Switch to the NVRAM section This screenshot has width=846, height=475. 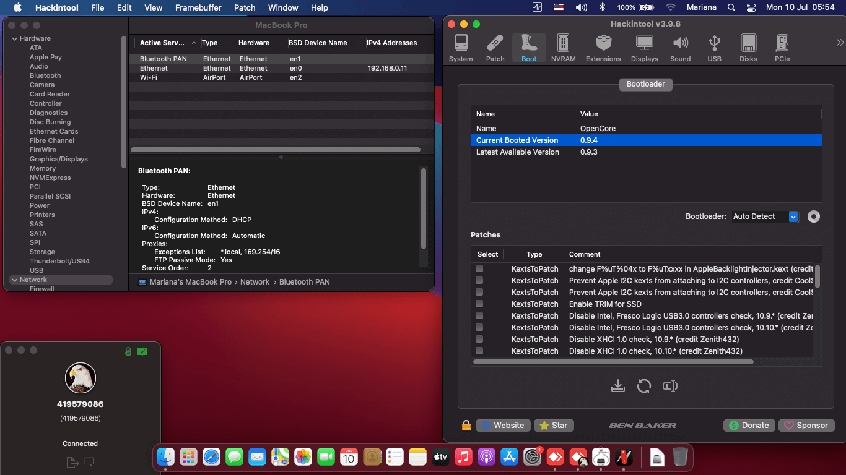tap(563, 48)
